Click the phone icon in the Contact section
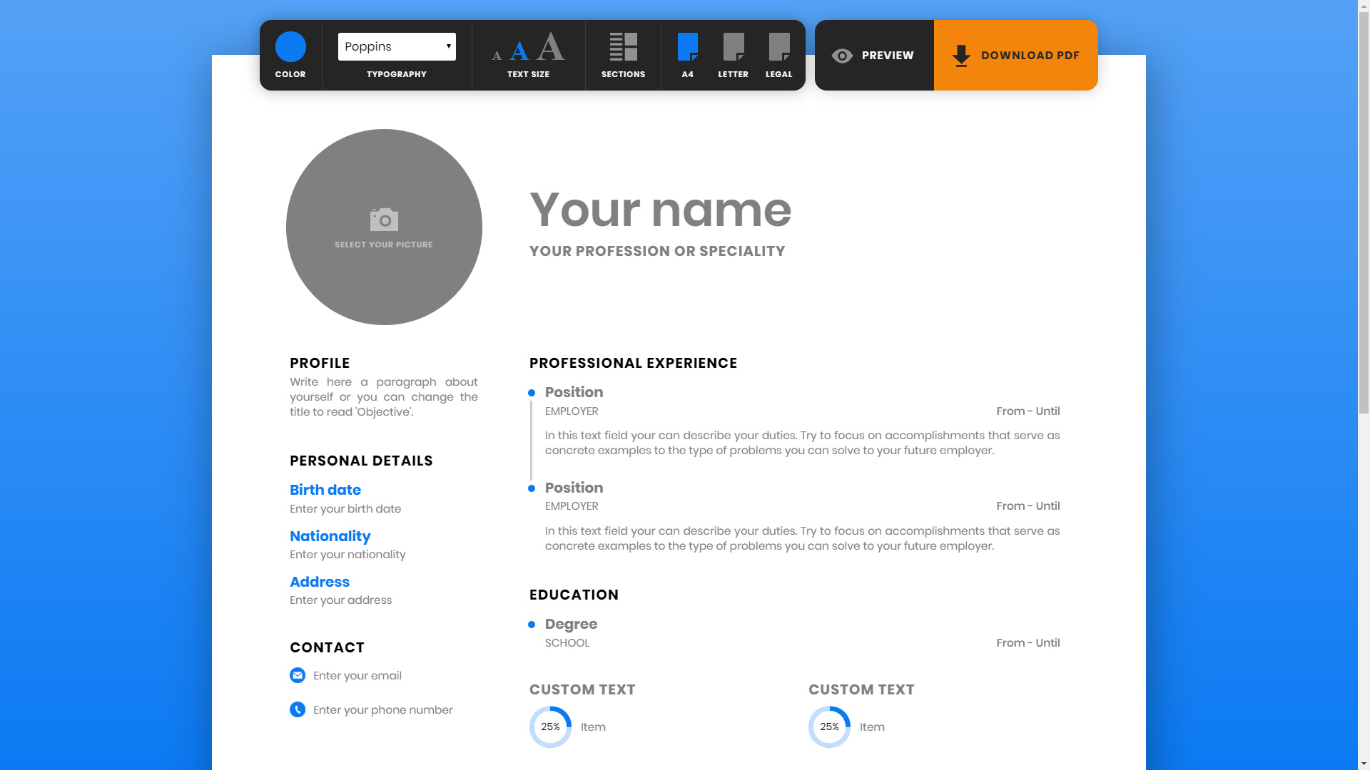The image size is (1370, 770). (x=298, y=709)
